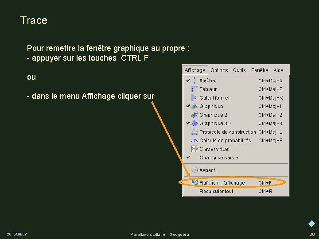Click the Tableur spreadsheet icon
The width and height of the screenshot is (319, 239).
click(195, 89)
